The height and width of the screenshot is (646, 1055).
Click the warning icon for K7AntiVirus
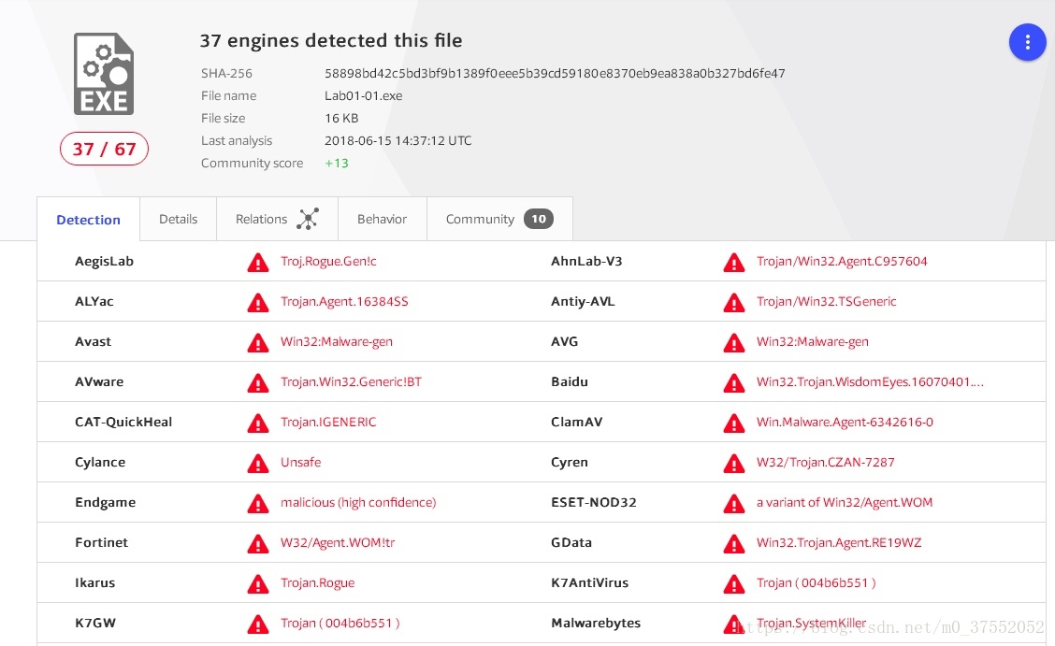pos(734,584)
